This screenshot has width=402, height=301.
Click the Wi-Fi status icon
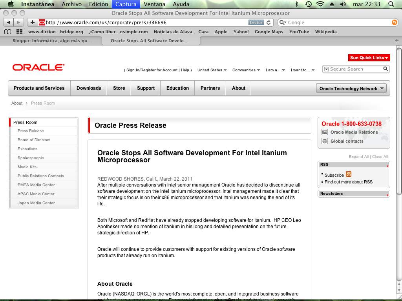320,4
